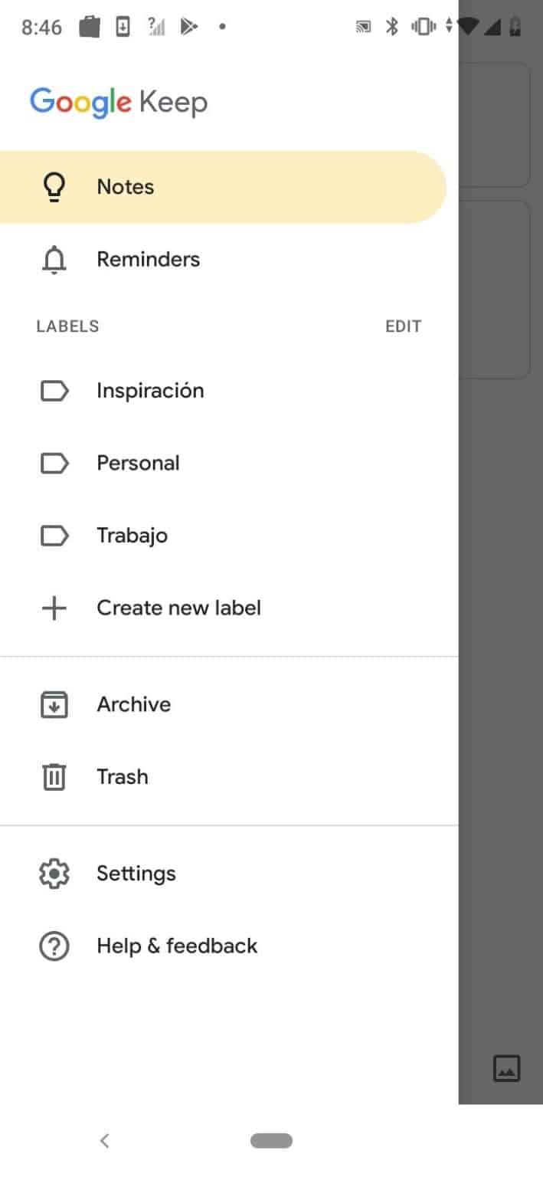
Task: Click the Help question mark icon
Action: coord(54,946)
